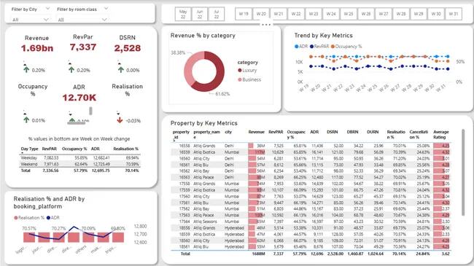Click the 38.38% donut chart label
The height and width of the screenshot is (266, 474).
coord(178,52)
